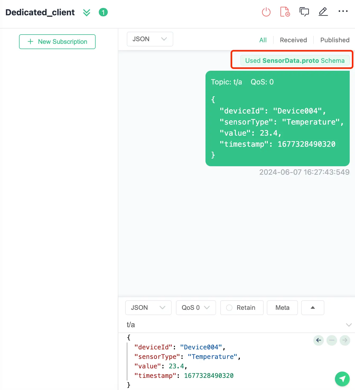355x390 pixels.
Task: Click the Meta button
Action: tap(282, 308)
